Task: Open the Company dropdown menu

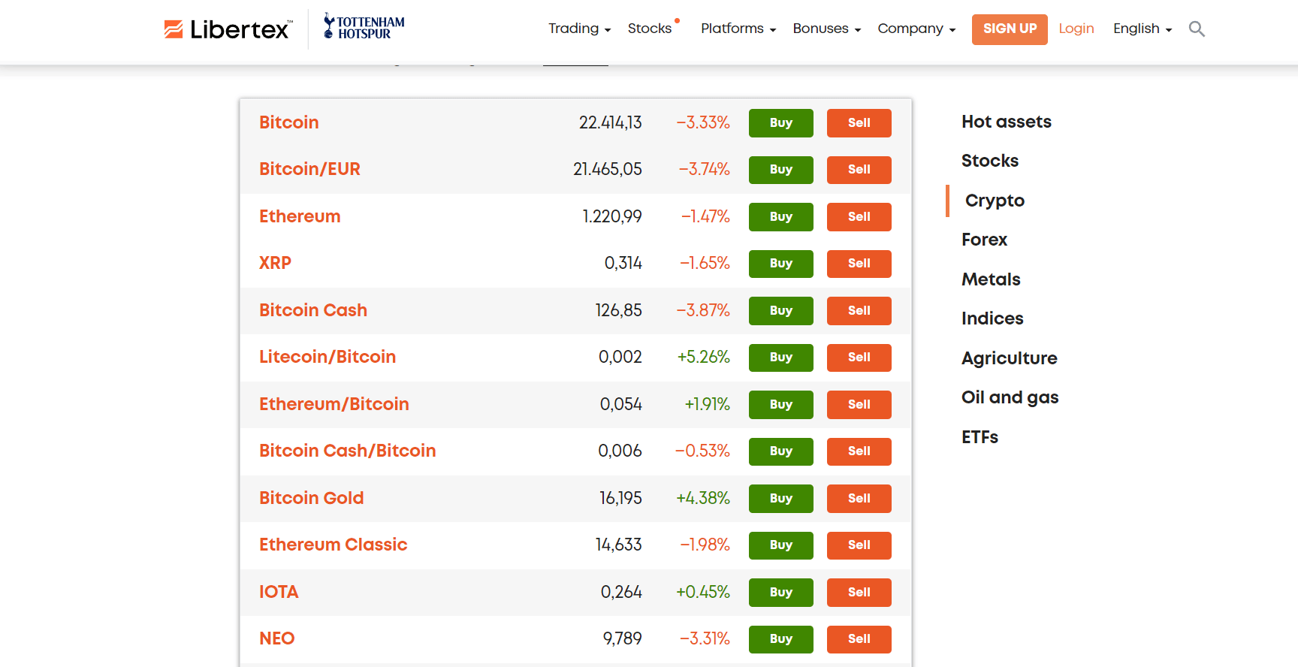Action: point(916,29)
